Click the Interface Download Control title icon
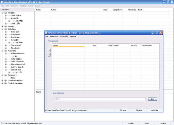 pos(46,33)
